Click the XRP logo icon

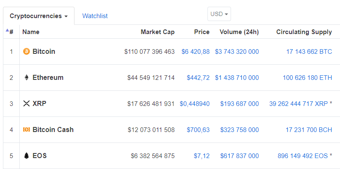pyautogui.click(x=26, y=104)
